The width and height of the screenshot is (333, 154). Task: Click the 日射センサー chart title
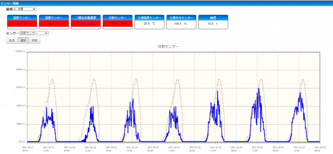pyautogui.click(x=168, y=47)
